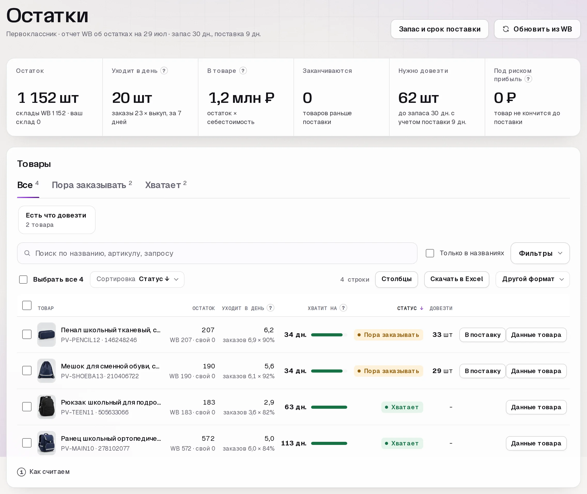Open Данные товара for Ранец школьный

click(x=536, y=443)
